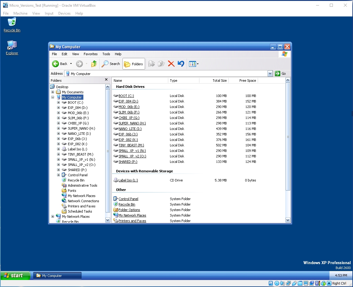Open Control Panel link in Other

point(128,199)
